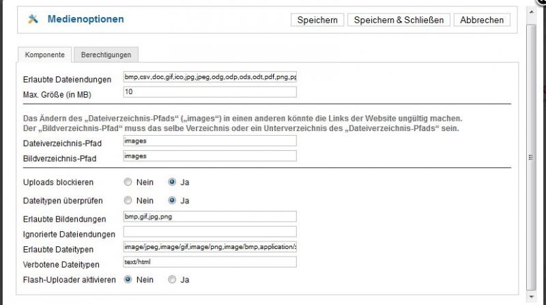
Task: Click the Max. Größe (in MB) field
Action: tap(210, 92)
